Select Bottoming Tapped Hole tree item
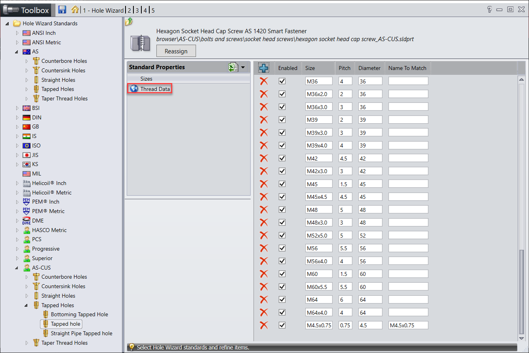529x353 pixels. click(x=79, y=314)
